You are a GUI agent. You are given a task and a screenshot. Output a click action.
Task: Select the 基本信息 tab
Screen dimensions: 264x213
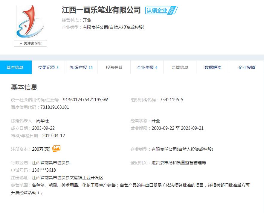pyautogui.click(x=16, y=67)
